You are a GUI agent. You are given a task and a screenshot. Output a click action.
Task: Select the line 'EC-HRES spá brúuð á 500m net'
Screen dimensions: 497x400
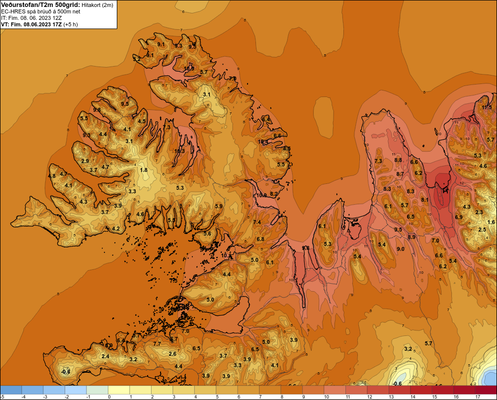(x=41, y=11)
